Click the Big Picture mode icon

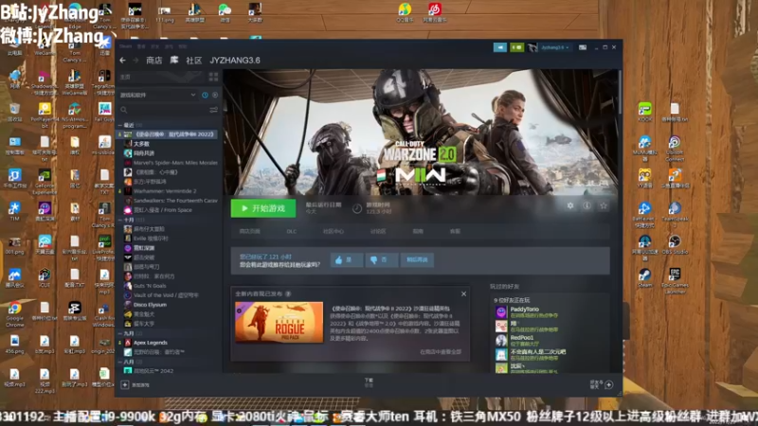click(583, 47)
